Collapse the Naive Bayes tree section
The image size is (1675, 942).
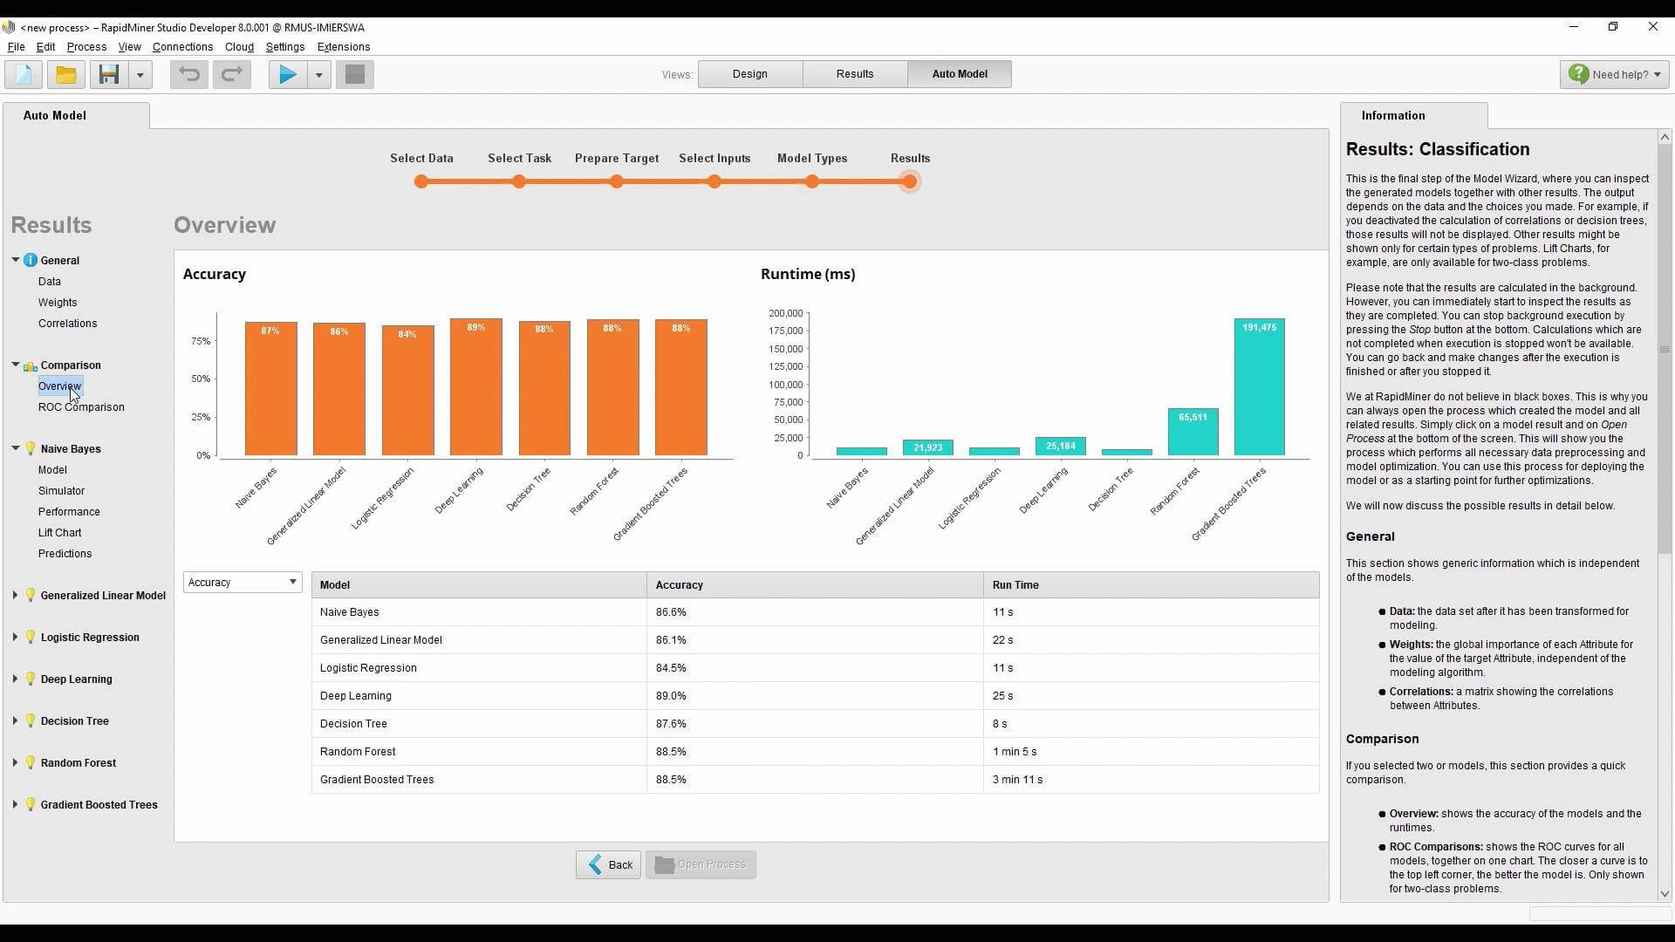tap(15, 448)
